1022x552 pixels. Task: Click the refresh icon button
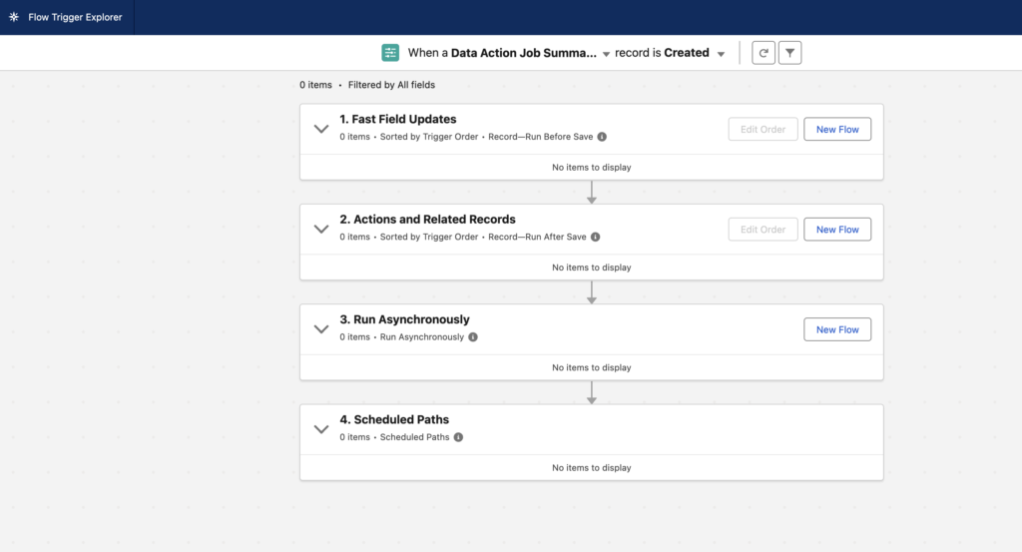click(x=764, y=53)
